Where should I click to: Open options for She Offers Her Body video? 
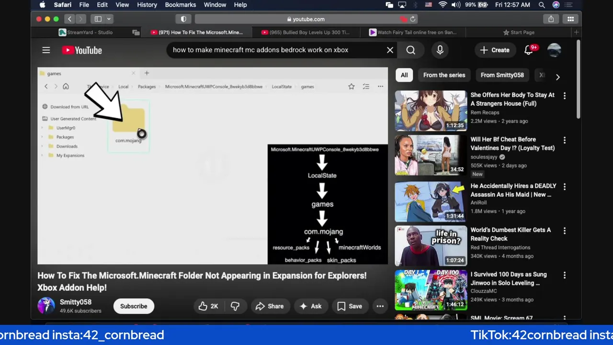coord(564,96)
